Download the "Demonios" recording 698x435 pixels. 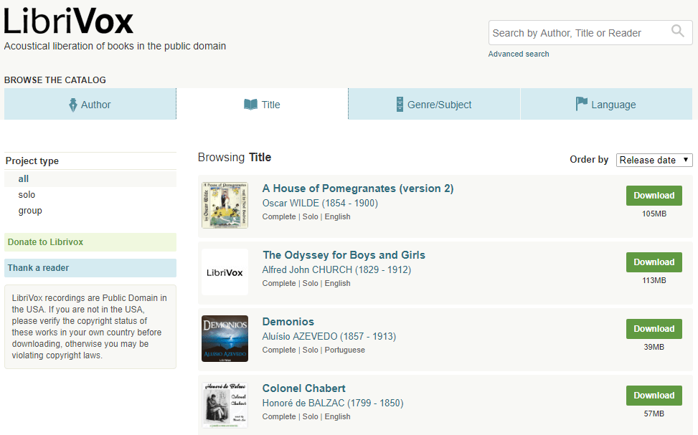click(654, 328)
